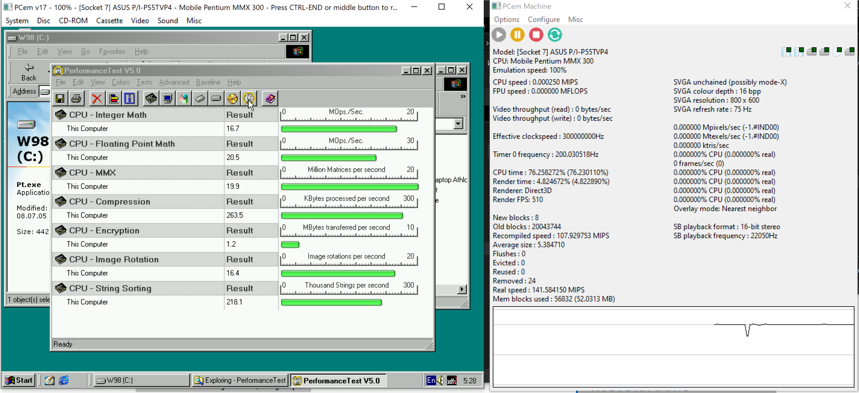Open the Configure menu in PCem Machine

pyautogui.click(x=543, y=20)
